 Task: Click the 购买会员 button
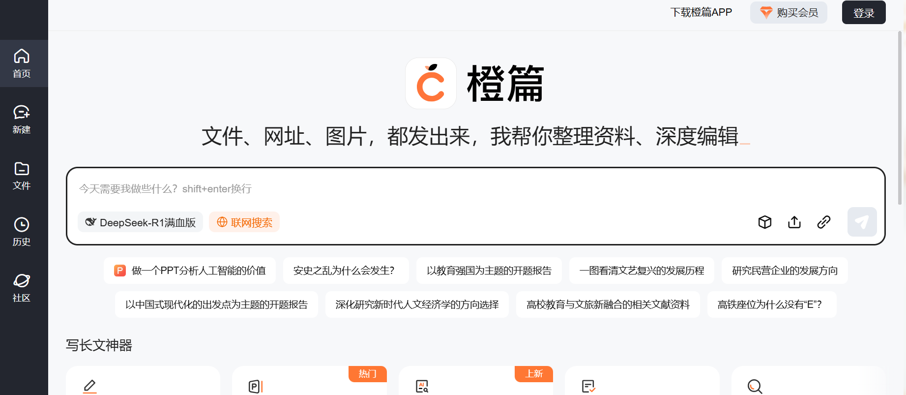pos(789,12)
